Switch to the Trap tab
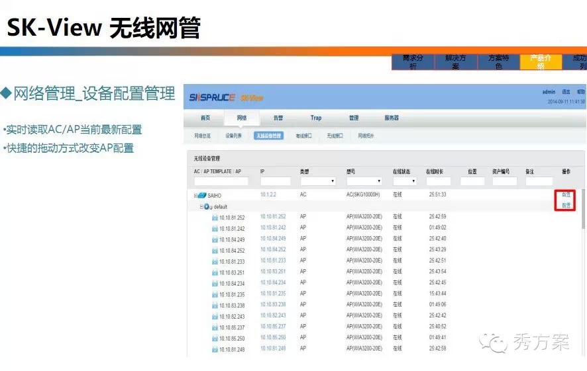The height and width of the screenshot is (371, 587). point(316,118)
